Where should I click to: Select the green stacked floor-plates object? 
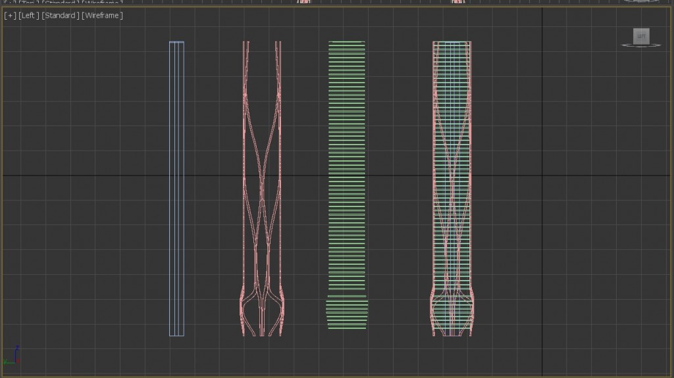[347, 185]
